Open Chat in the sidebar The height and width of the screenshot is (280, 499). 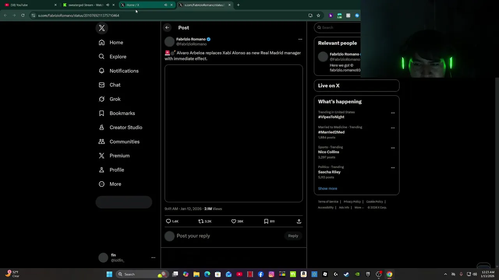pos(110,85)
